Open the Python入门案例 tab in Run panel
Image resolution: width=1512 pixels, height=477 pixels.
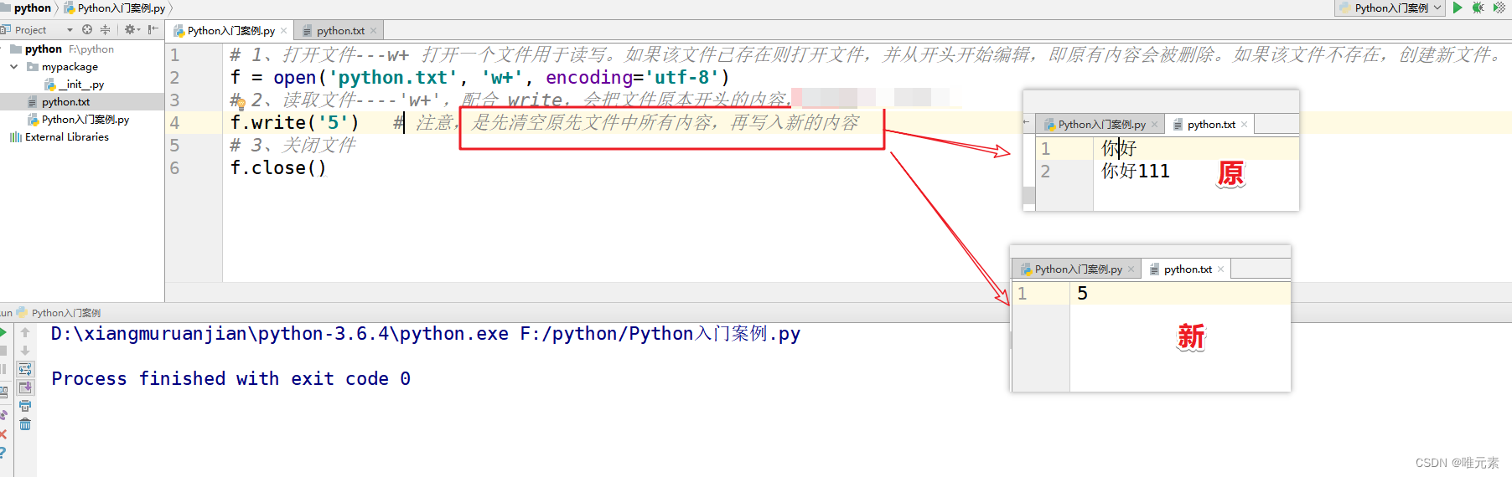click(x=60, y=313)
